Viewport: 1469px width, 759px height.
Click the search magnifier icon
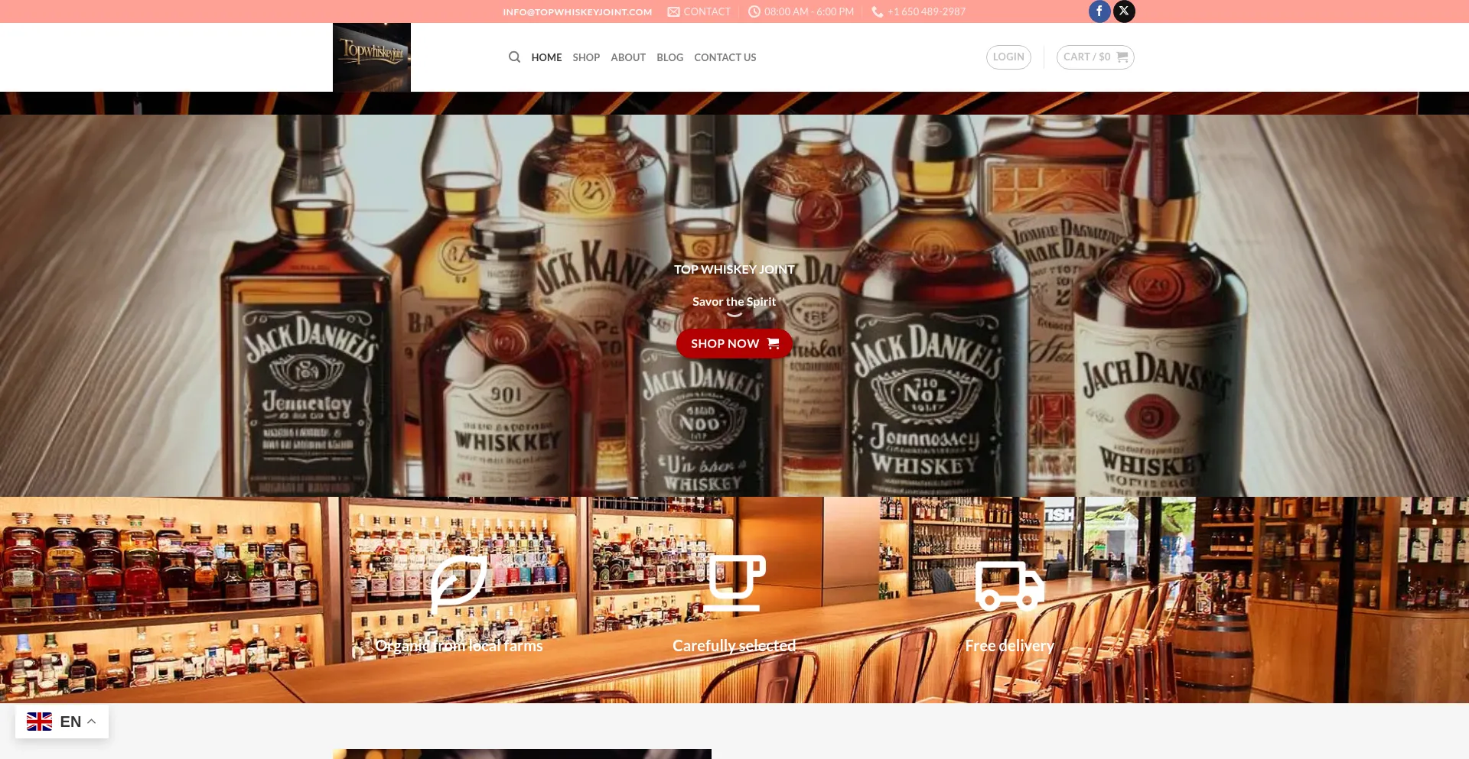coord(515,57)
